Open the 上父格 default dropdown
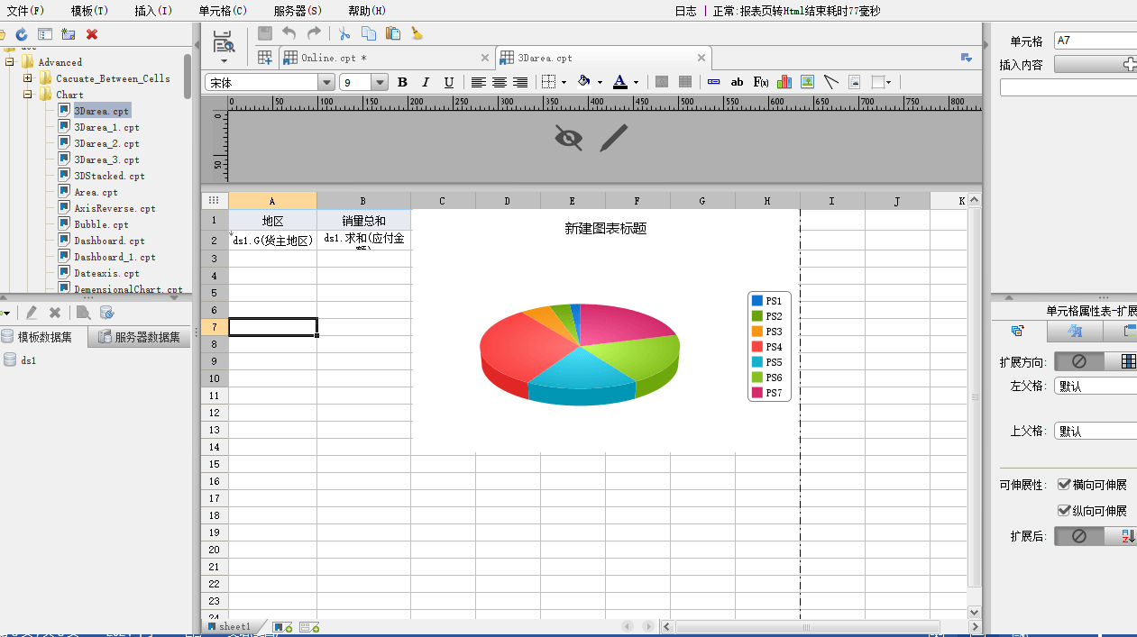The image size is (1137, 637). pyautogui.click(x=1096, y=431)
